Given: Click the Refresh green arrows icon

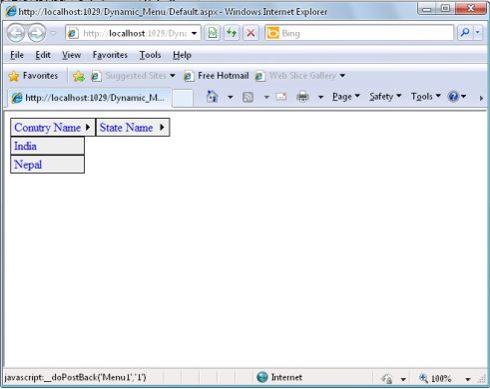Looking at the screenshot, I should tap(232, 33).
